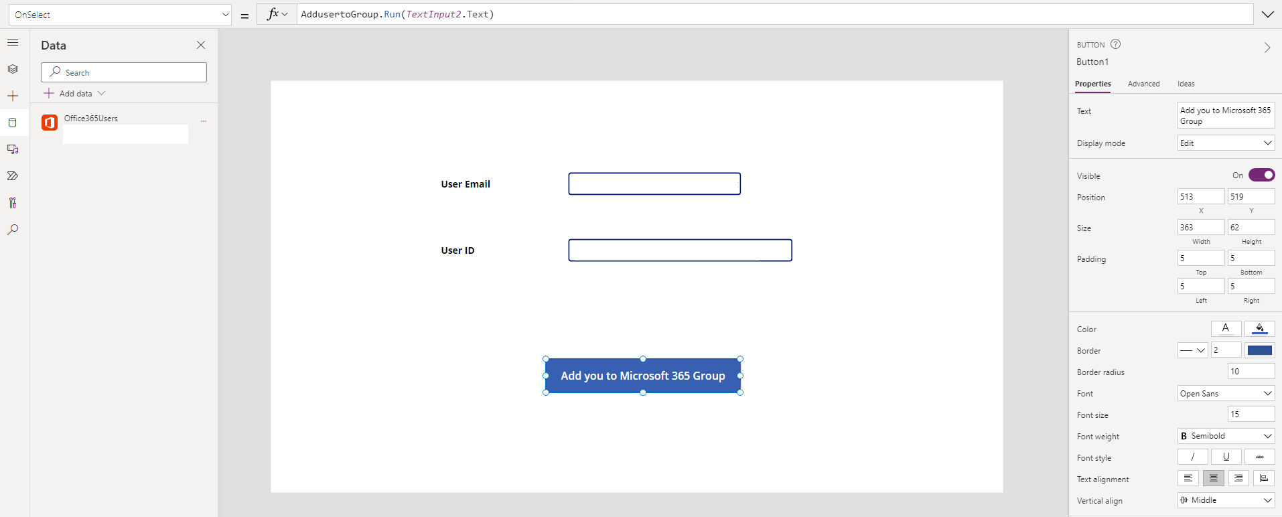This screenshot has height=517, width=1282.
Task: Click the Data panel Search box
Action: [124, 72]
